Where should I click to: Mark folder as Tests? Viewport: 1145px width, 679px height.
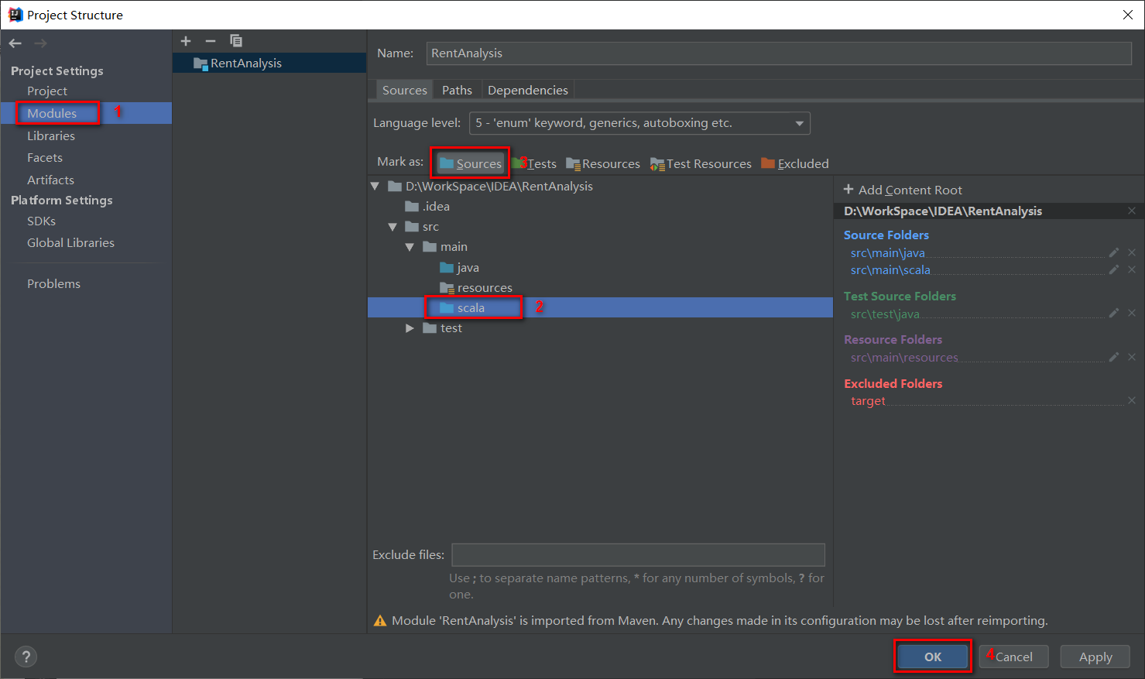coord(536,163)
